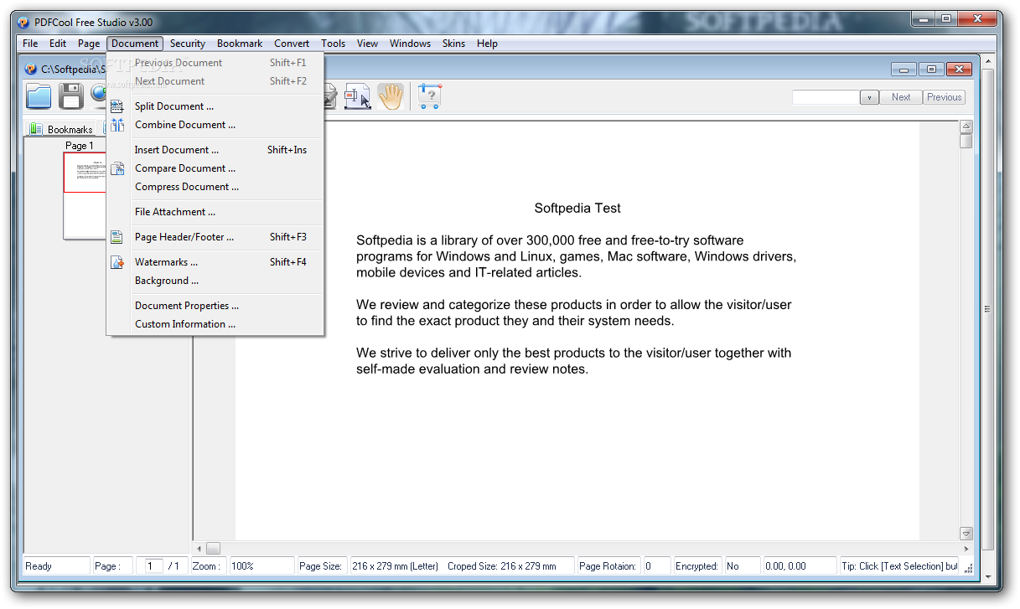Viewport: 1020px width, 609px height.
Task: Open Custom Information from the menu
Action: pyautogui.click(x=215, y=324)
